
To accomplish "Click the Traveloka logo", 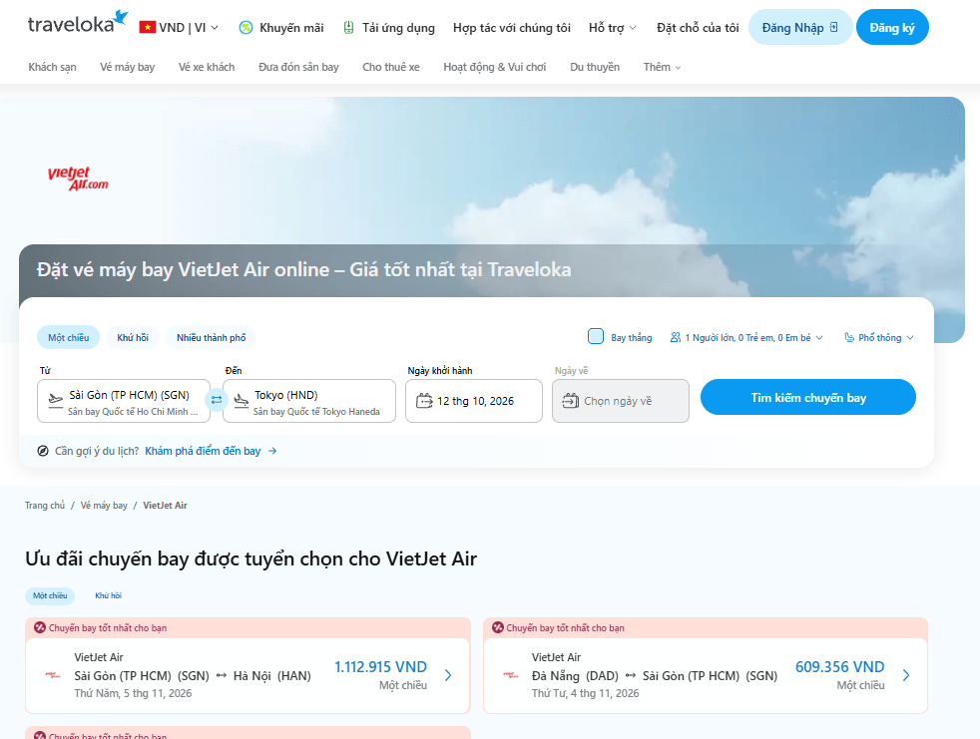I will pos(78,23).
